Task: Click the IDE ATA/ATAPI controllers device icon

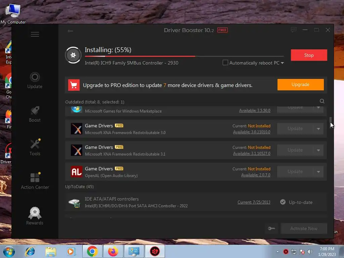Action: click(74, 203)
